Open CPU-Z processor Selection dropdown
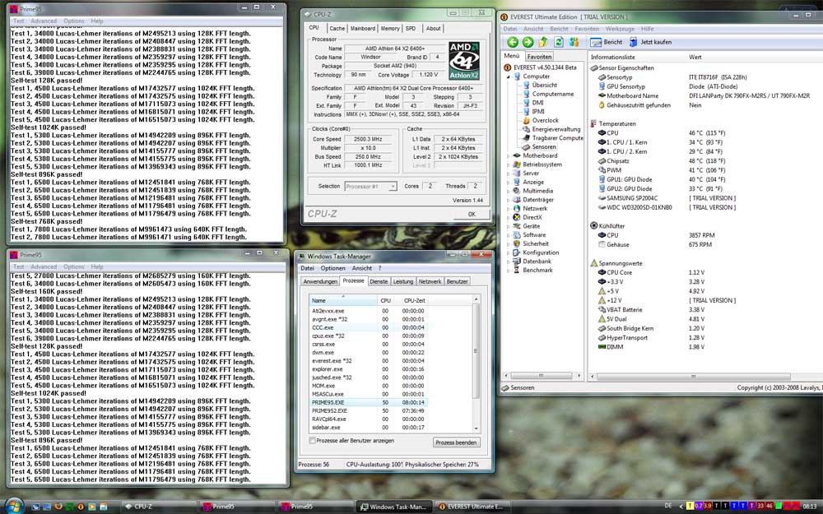This screenshot has height=514, width=823. (370, 186)
